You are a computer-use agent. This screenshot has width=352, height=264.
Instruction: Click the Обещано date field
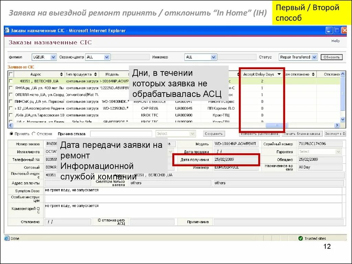pos(320,159)
